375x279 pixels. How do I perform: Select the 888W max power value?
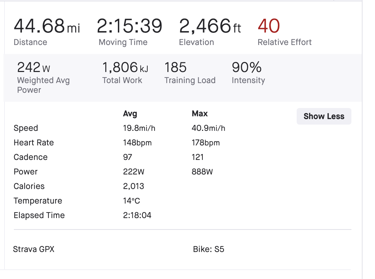point(202,172)
